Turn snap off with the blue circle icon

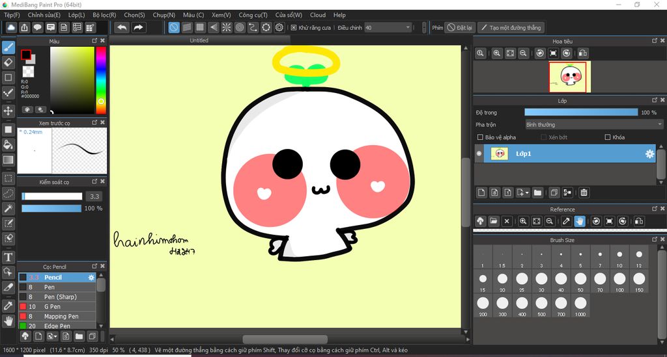click(173, 27)
